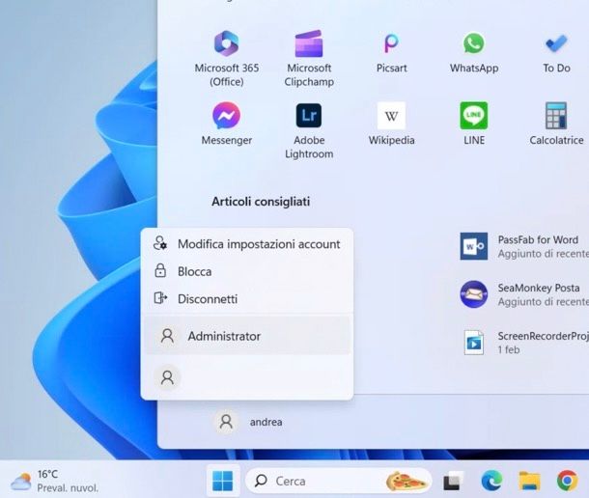This screenshot has width=589, height=498.
Task: Open SeaMonkey Posta recommended item
Action: tap(524, 294)
